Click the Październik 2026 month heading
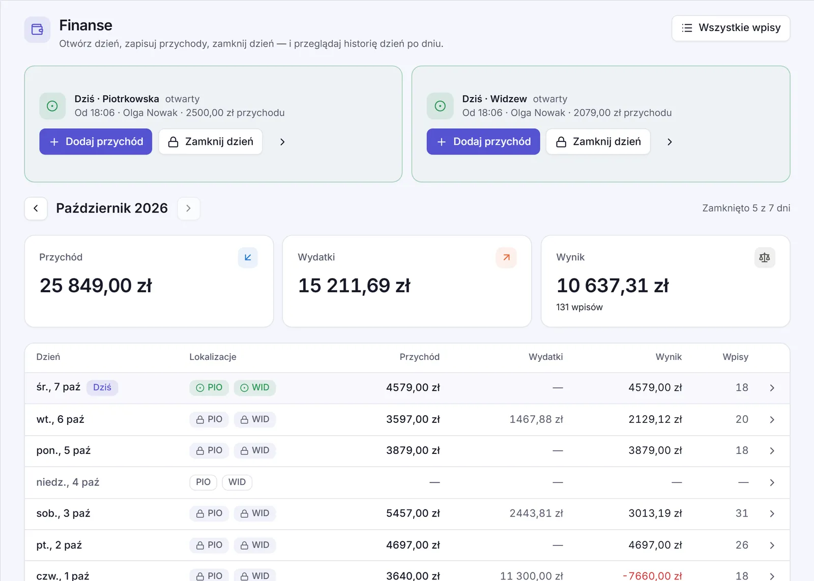 112,208
